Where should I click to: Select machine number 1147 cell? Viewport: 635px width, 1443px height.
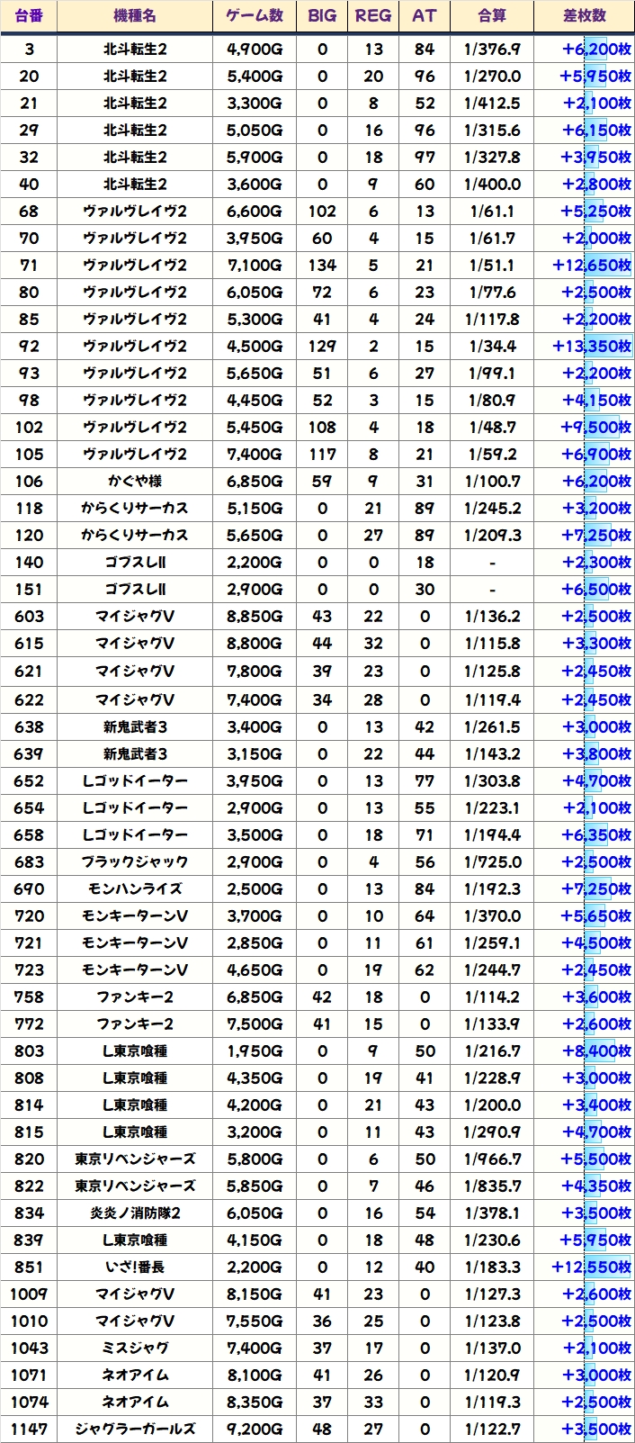point(29,1429)
